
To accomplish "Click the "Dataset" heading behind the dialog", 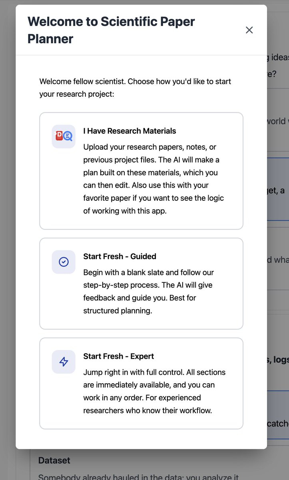I will click(x=54, y=460).
